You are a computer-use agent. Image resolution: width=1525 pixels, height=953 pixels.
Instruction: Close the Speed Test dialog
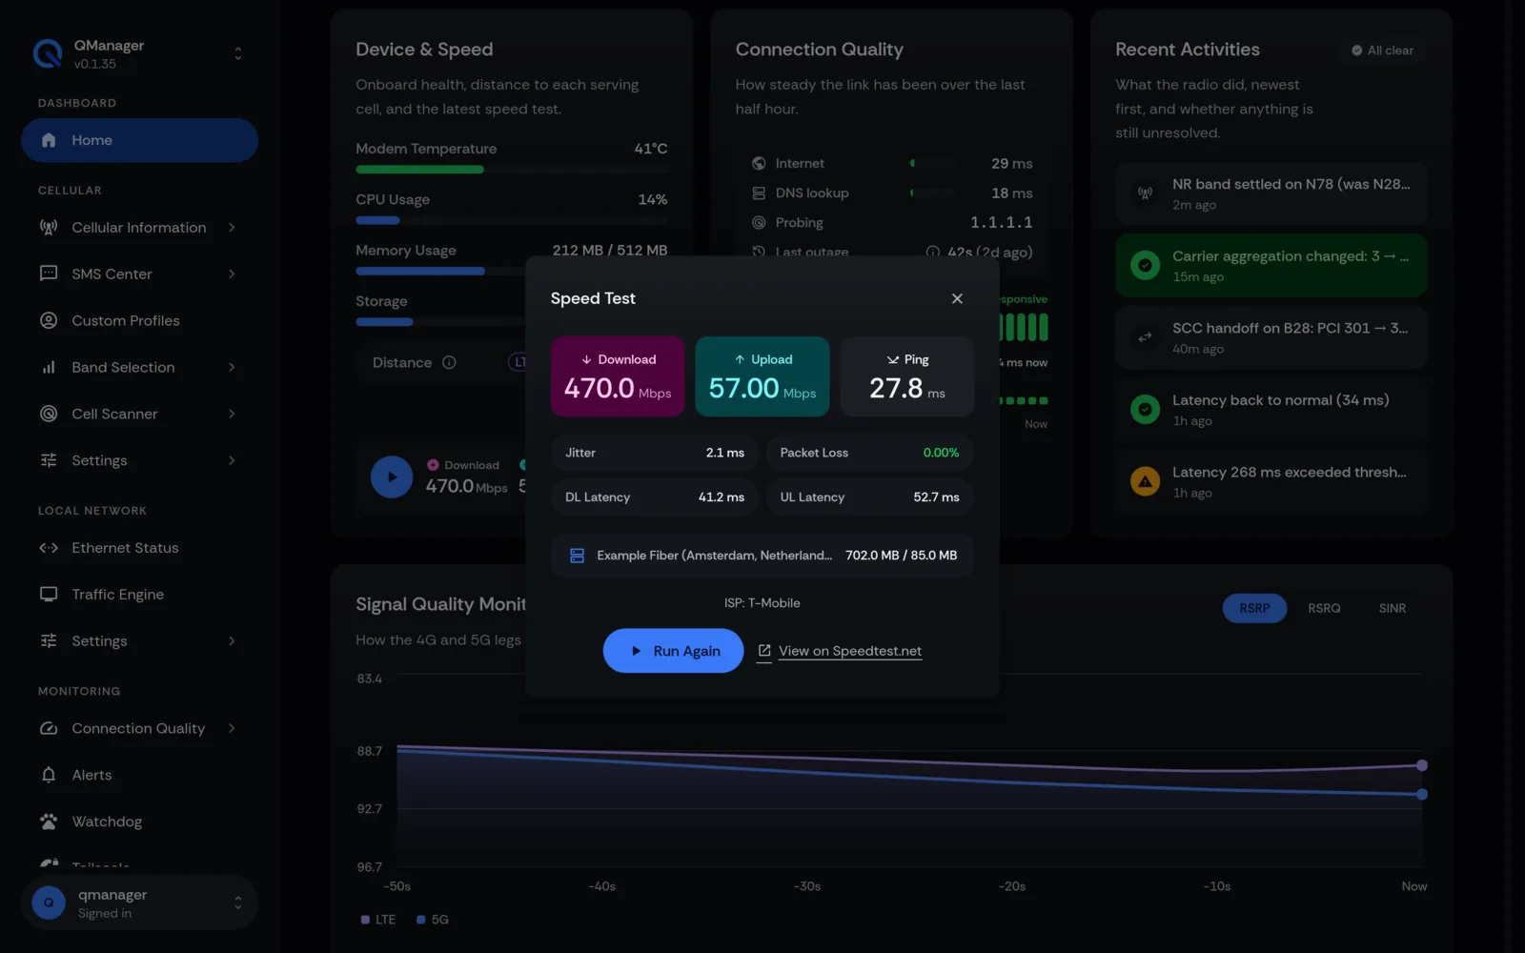pos(957,298)
